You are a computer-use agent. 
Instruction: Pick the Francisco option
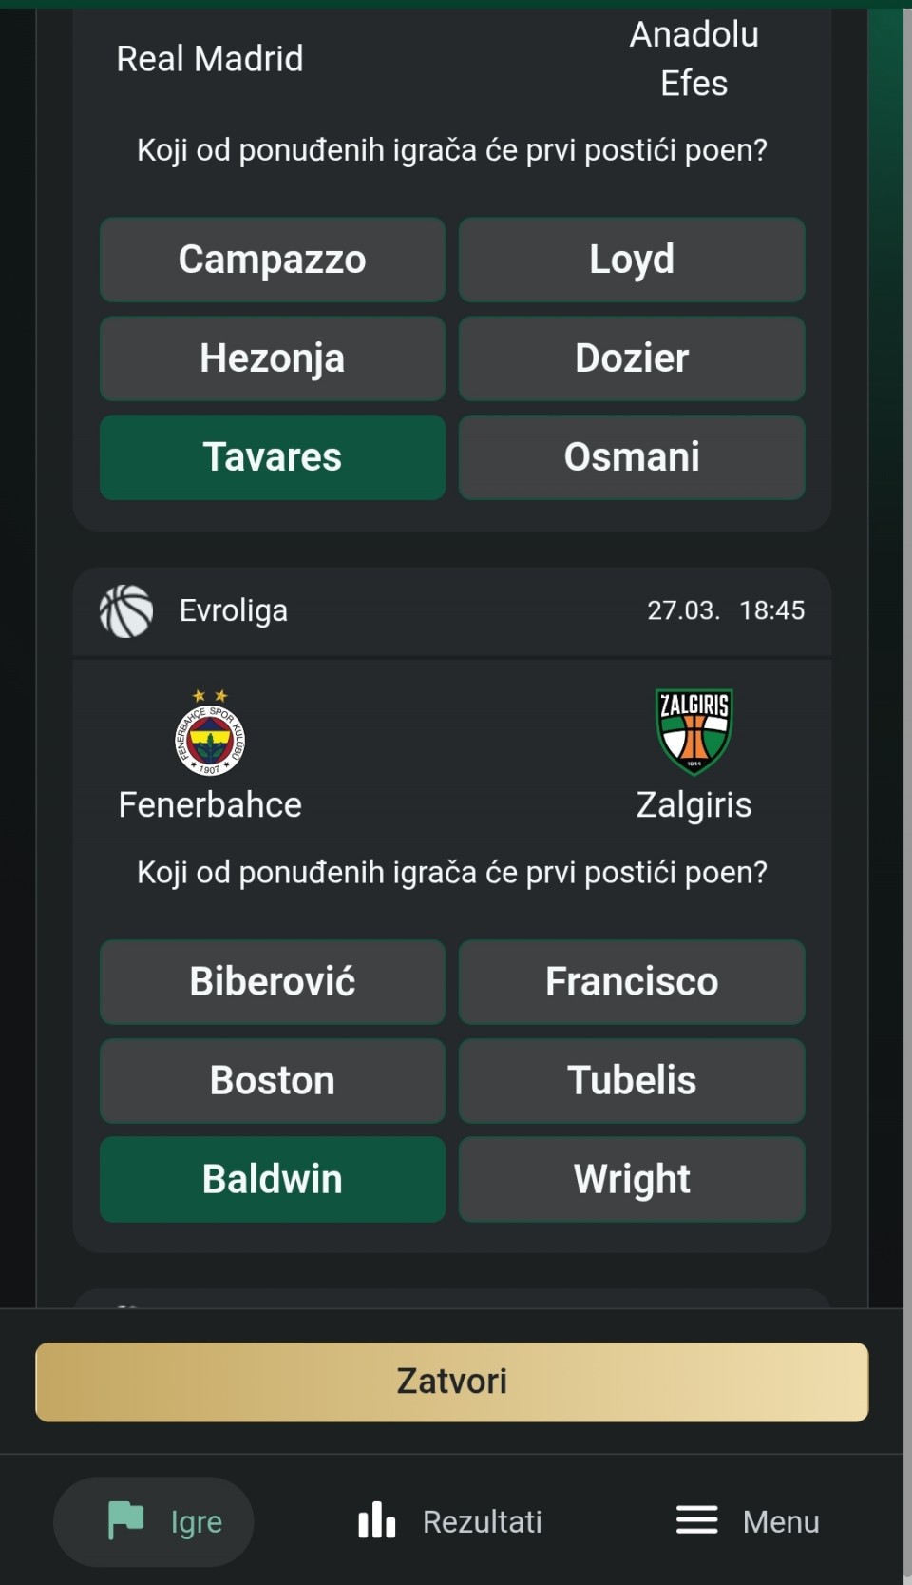click(632, 982)
